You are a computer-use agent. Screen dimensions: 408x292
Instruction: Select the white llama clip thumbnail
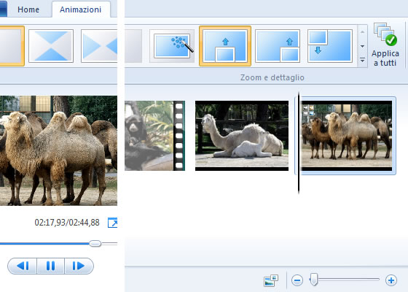pyautogui.click(x=242, y=136)
